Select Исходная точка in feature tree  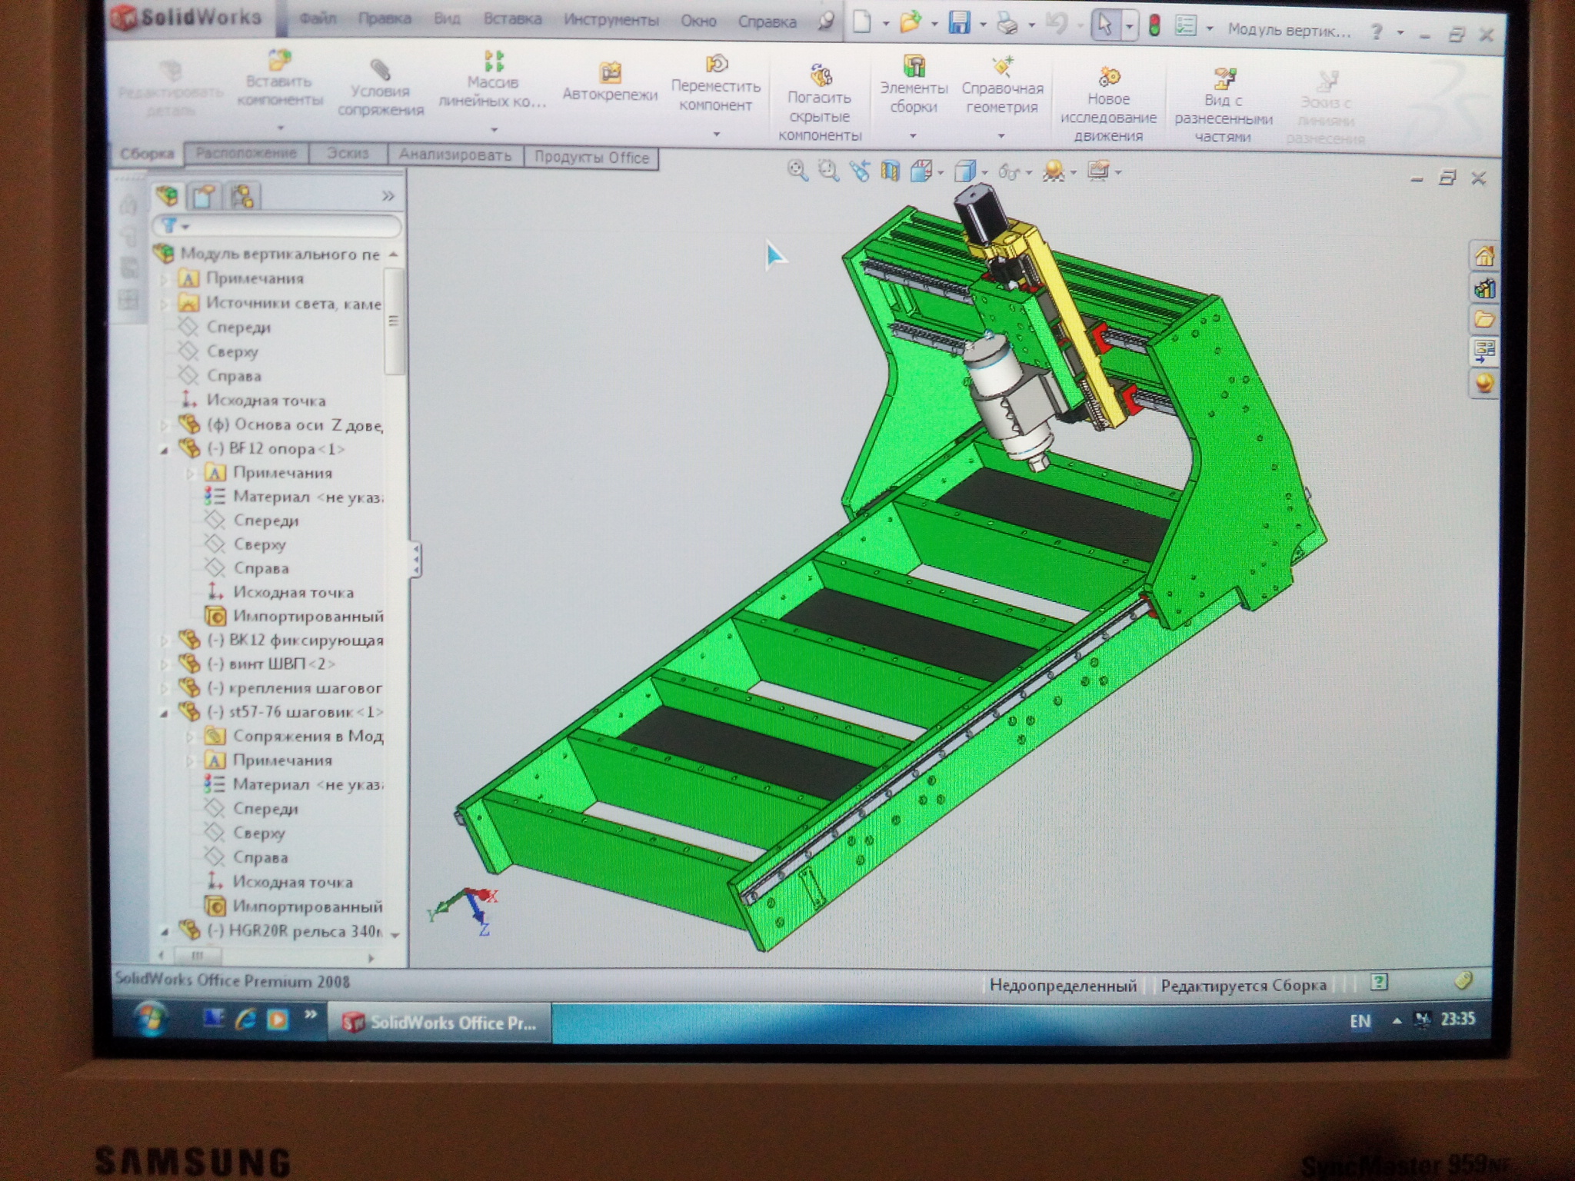(265, 401)
